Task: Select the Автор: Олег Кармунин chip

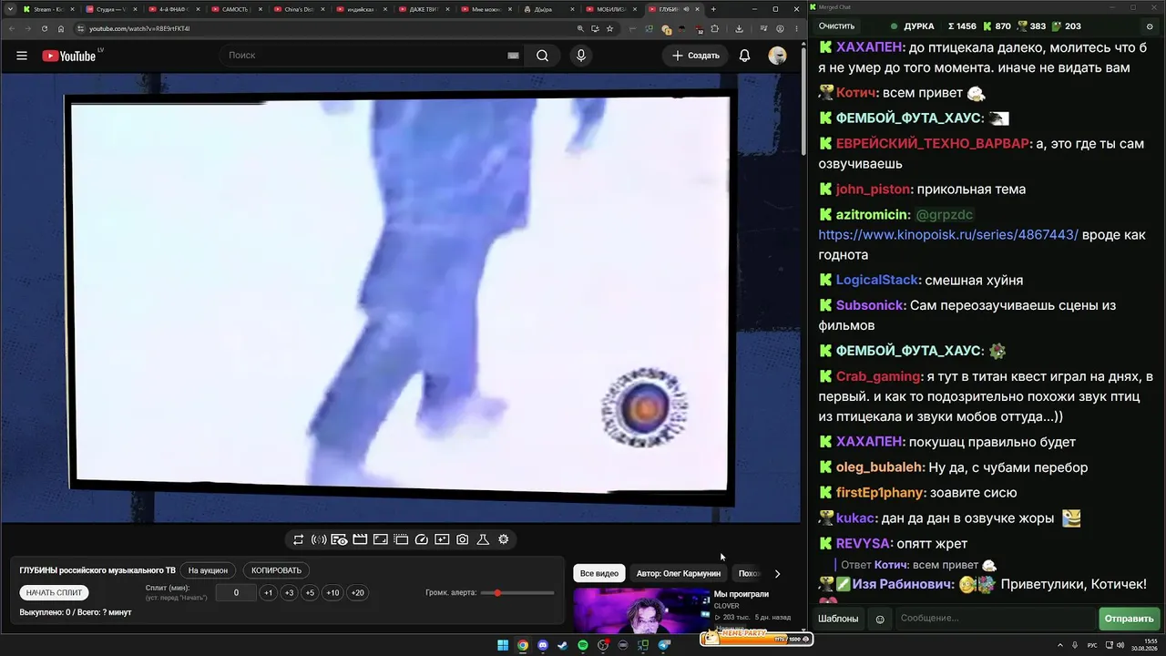Action: [x=679, y=574]
